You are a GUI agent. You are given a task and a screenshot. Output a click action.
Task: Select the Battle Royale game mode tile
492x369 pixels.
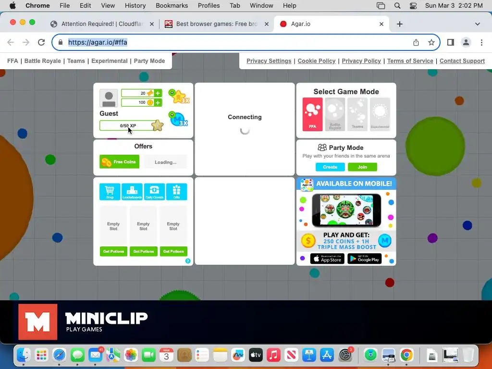pos(335,114)
